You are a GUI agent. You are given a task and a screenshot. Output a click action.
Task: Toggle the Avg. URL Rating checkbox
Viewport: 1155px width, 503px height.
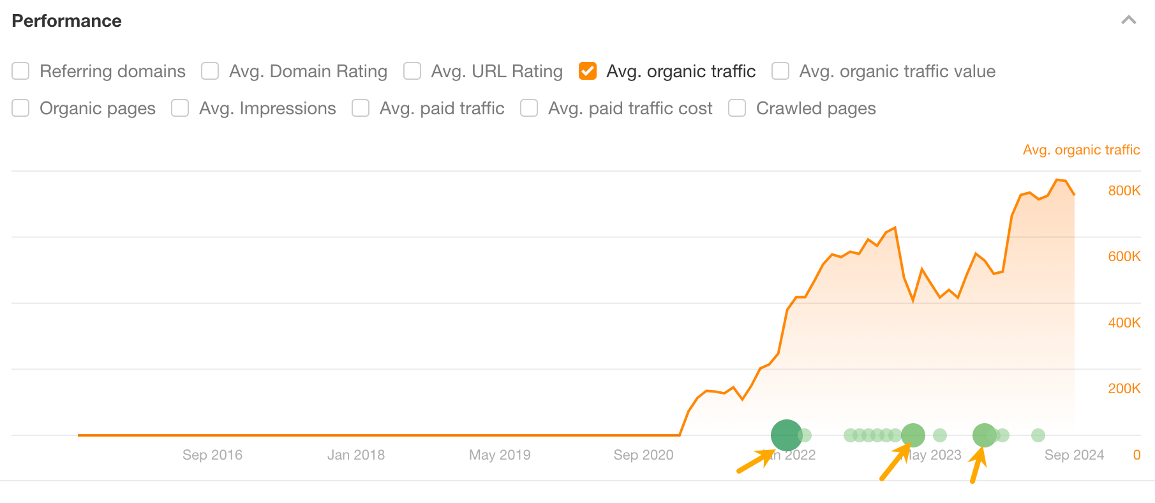tap(412, 71)
